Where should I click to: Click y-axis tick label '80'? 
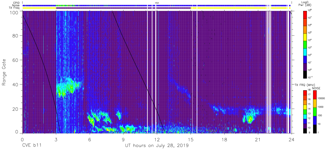(x=15, y=36)
